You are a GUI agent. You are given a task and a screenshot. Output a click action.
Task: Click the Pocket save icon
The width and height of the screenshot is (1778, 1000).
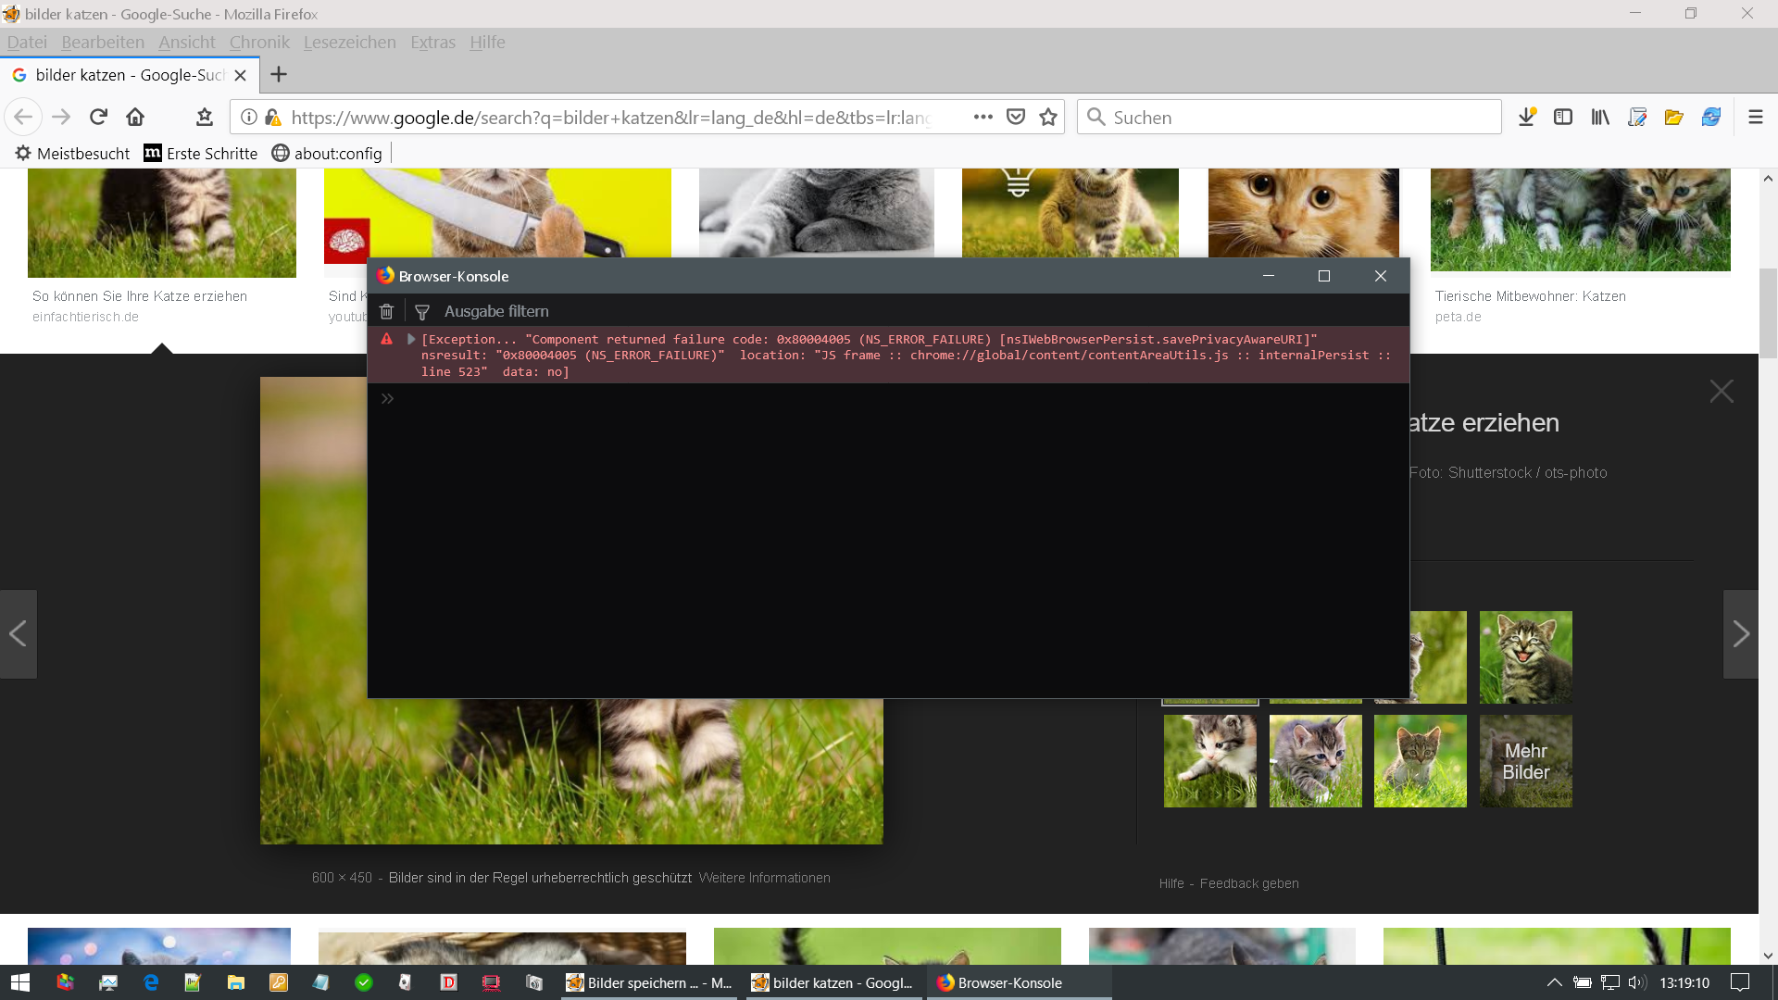point(1016,118)
